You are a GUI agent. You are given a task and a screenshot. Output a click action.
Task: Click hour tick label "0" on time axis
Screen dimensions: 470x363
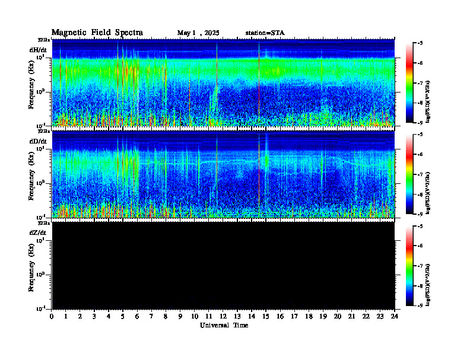click(52, 317)
